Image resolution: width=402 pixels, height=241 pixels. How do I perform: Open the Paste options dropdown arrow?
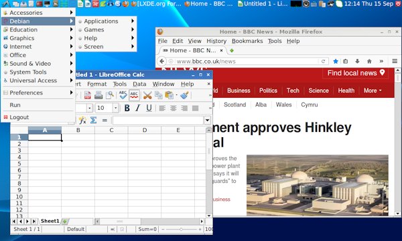coord(176,95)
